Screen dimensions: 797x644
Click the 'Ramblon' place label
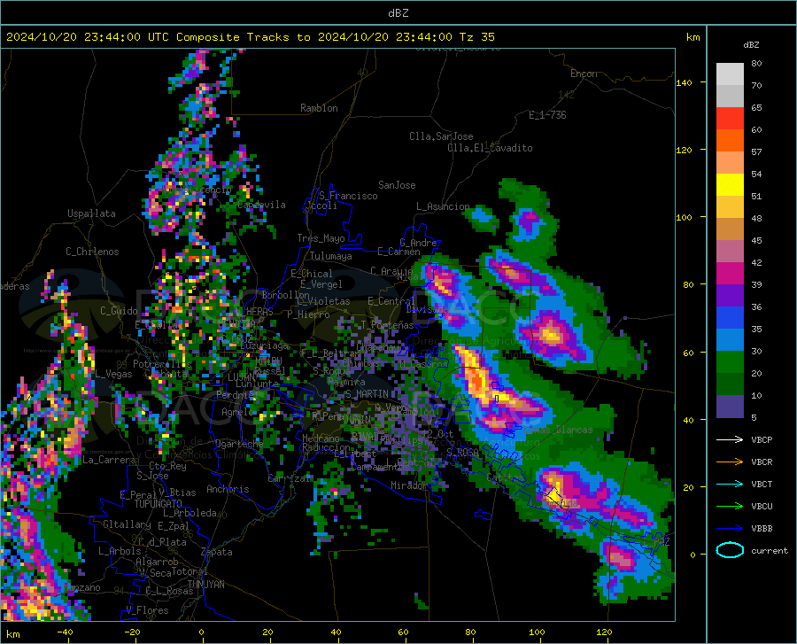319,108
